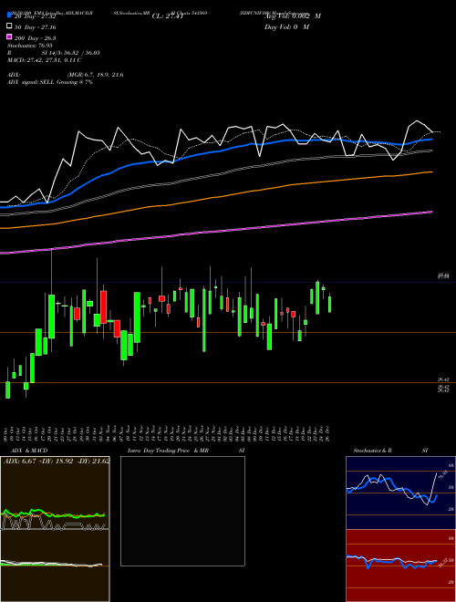Open the empty Intra Day Trading chart box
456x602 pixels.
(182, 511)
